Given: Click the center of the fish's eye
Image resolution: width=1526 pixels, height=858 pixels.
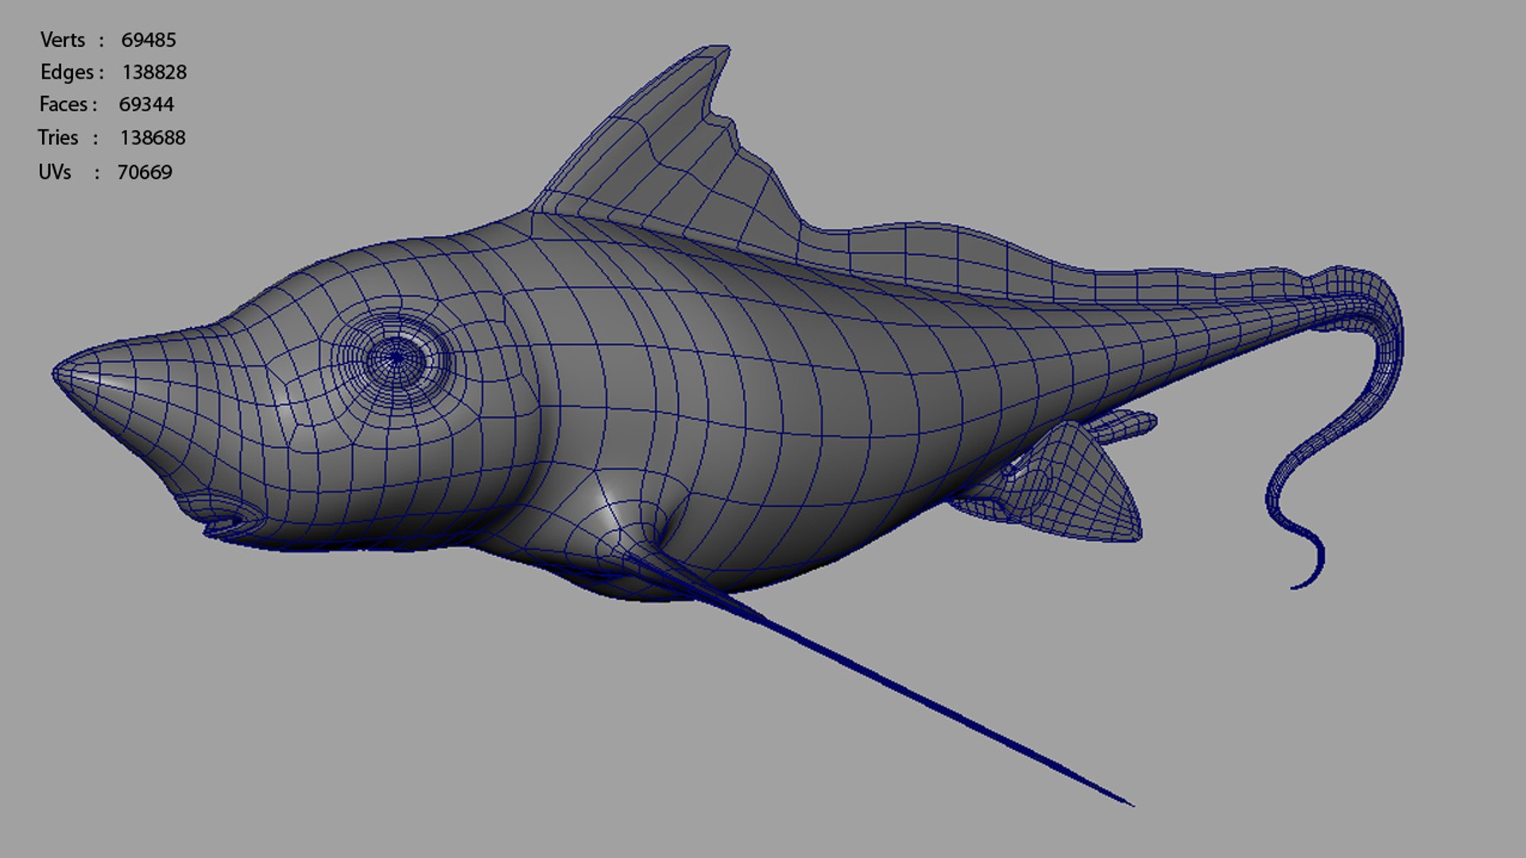Looking at the screenshot, I should pos(396,358).
